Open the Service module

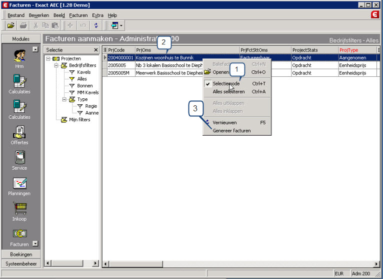coord(19,160)
